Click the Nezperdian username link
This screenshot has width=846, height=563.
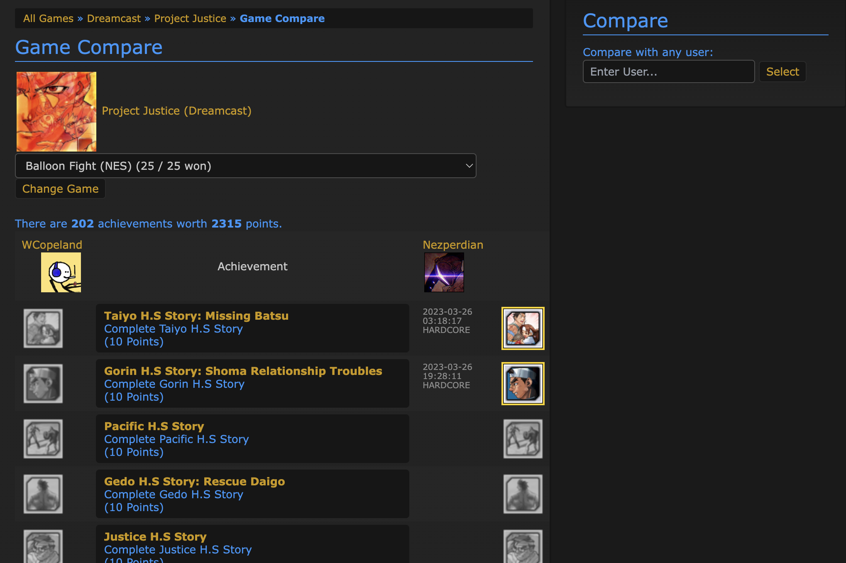tap(453, 245)
